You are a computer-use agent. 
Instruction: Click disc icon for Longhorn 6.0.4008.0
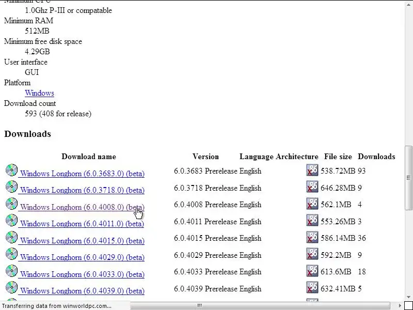coord(11,204)
